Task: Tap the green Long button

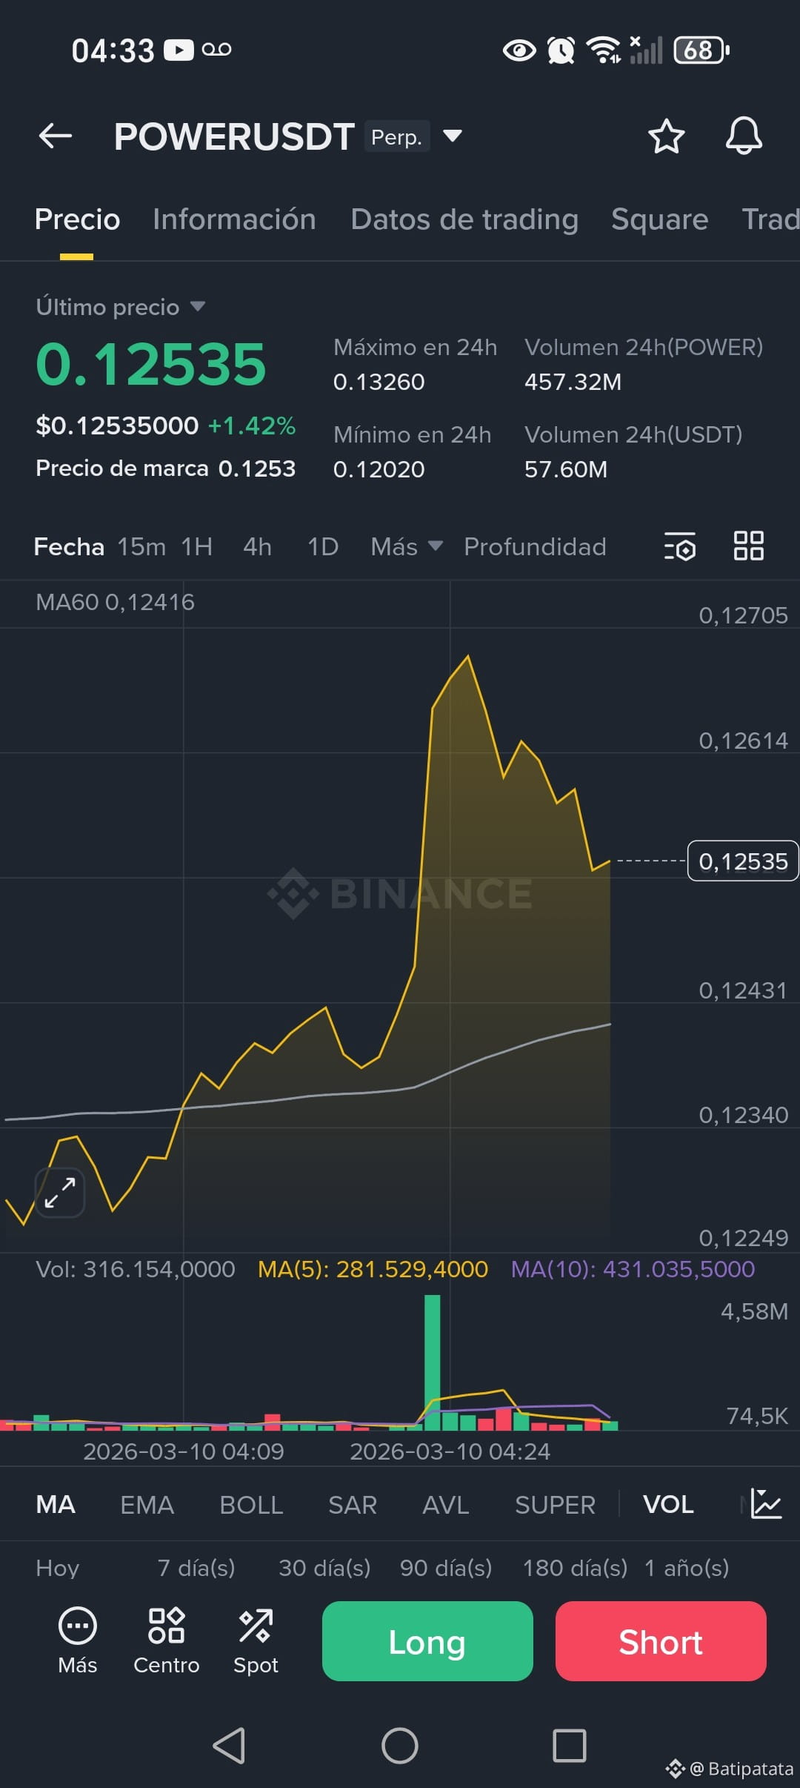Action: [x=427, y=1641]
